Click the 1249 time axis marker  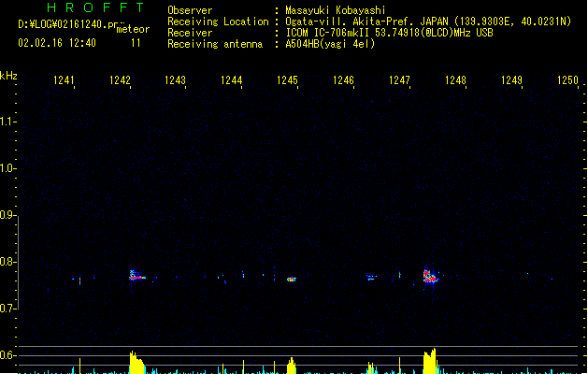click(x=511, y=80)
